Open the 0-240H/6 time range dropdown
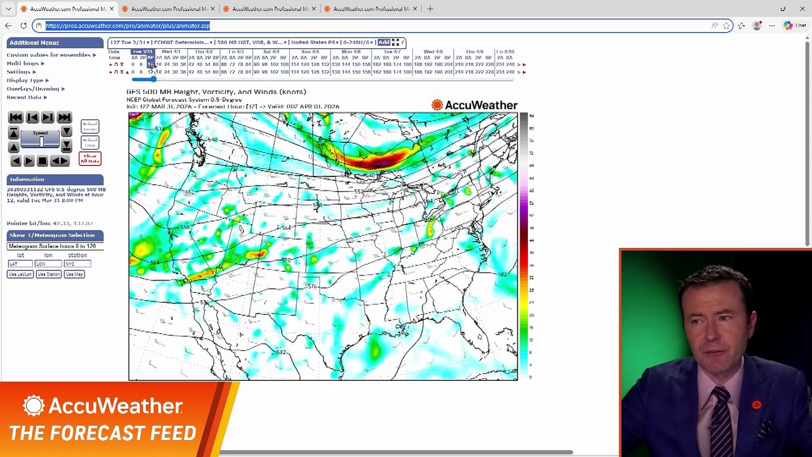Screen dimensions: 812x457 point(358,43)
